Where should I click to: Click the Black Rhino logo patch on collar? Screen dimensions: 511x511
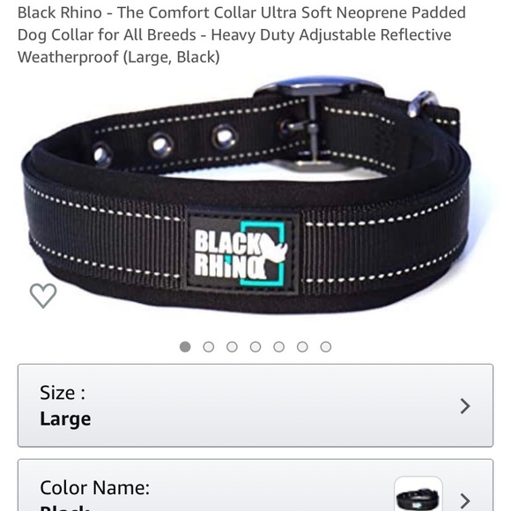tap(241, 254)
